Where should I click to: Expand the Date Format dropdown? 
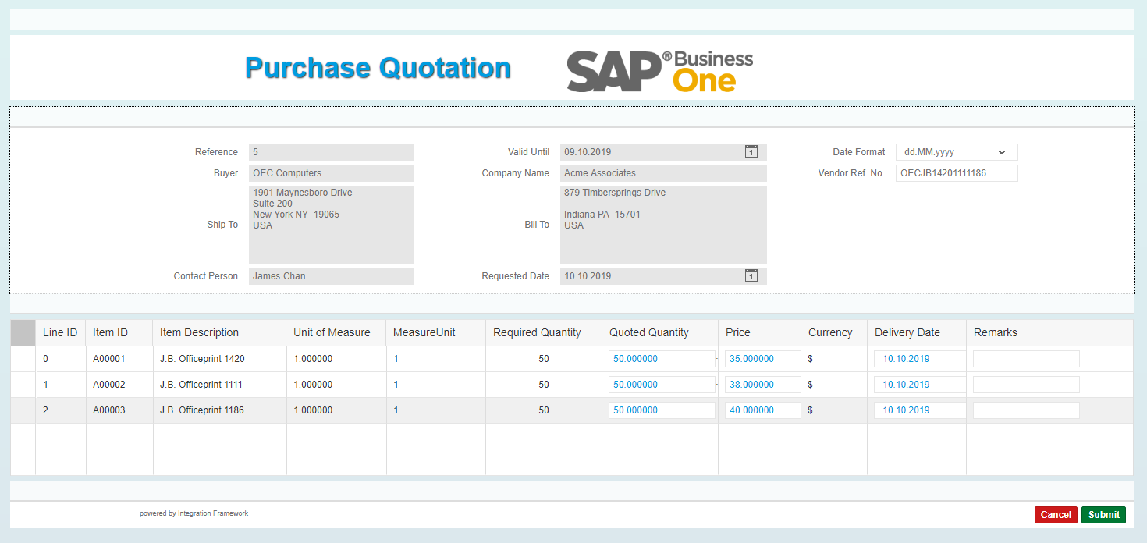click(956, 152)
